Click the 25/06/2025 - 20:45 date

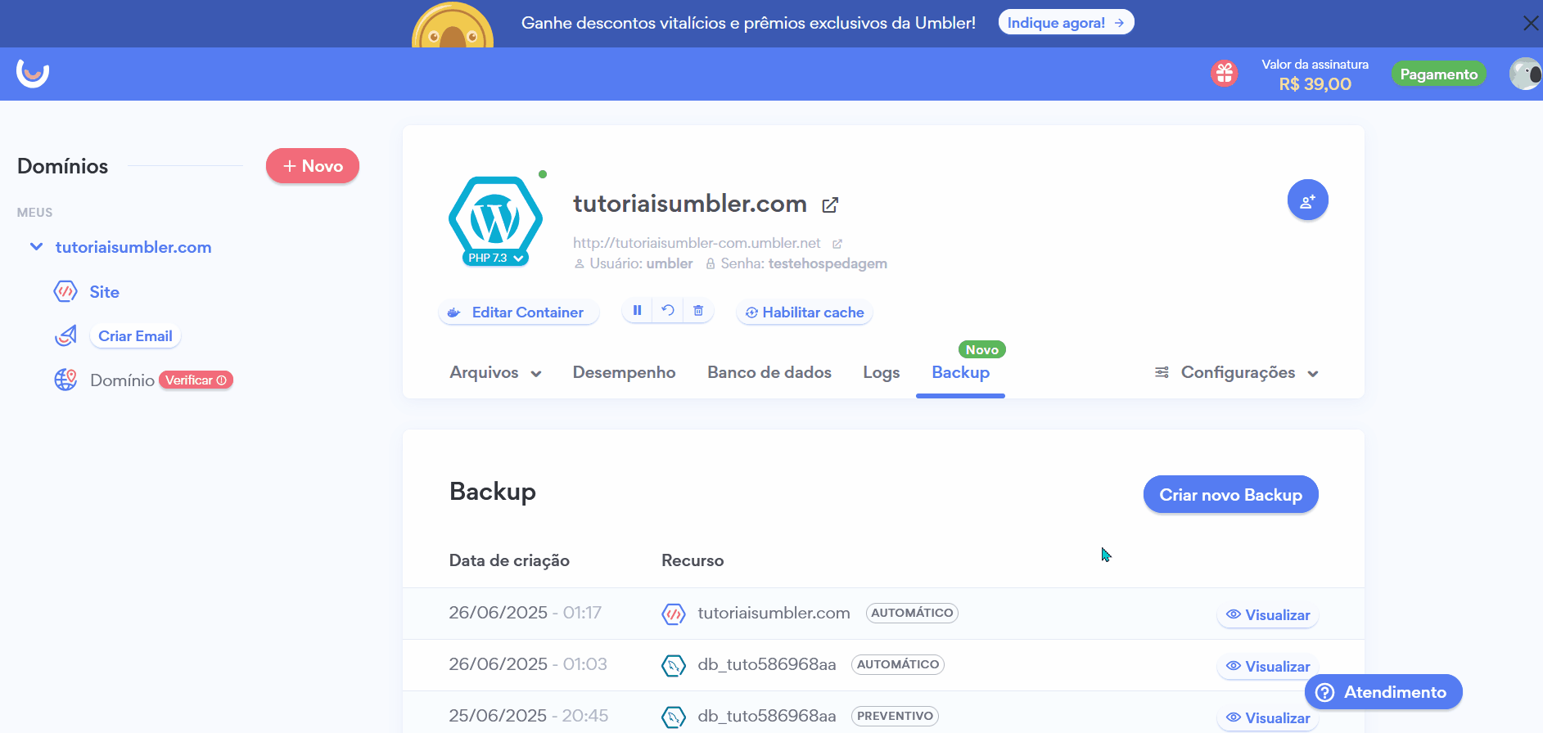528,716
